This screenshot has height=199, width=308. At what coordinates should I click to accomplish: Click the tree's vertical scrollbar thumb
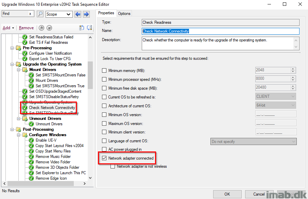pos(90,75)
